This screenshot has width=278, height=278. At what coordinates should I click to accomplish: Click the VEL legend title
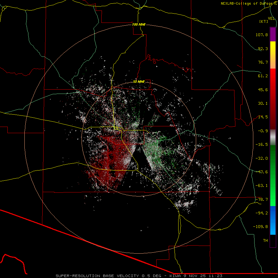tap(271, 19)
